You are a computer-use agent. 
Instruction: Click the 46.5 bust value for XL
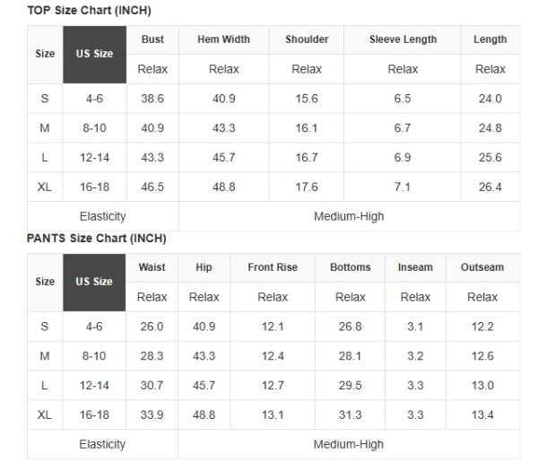pos(152,187)
